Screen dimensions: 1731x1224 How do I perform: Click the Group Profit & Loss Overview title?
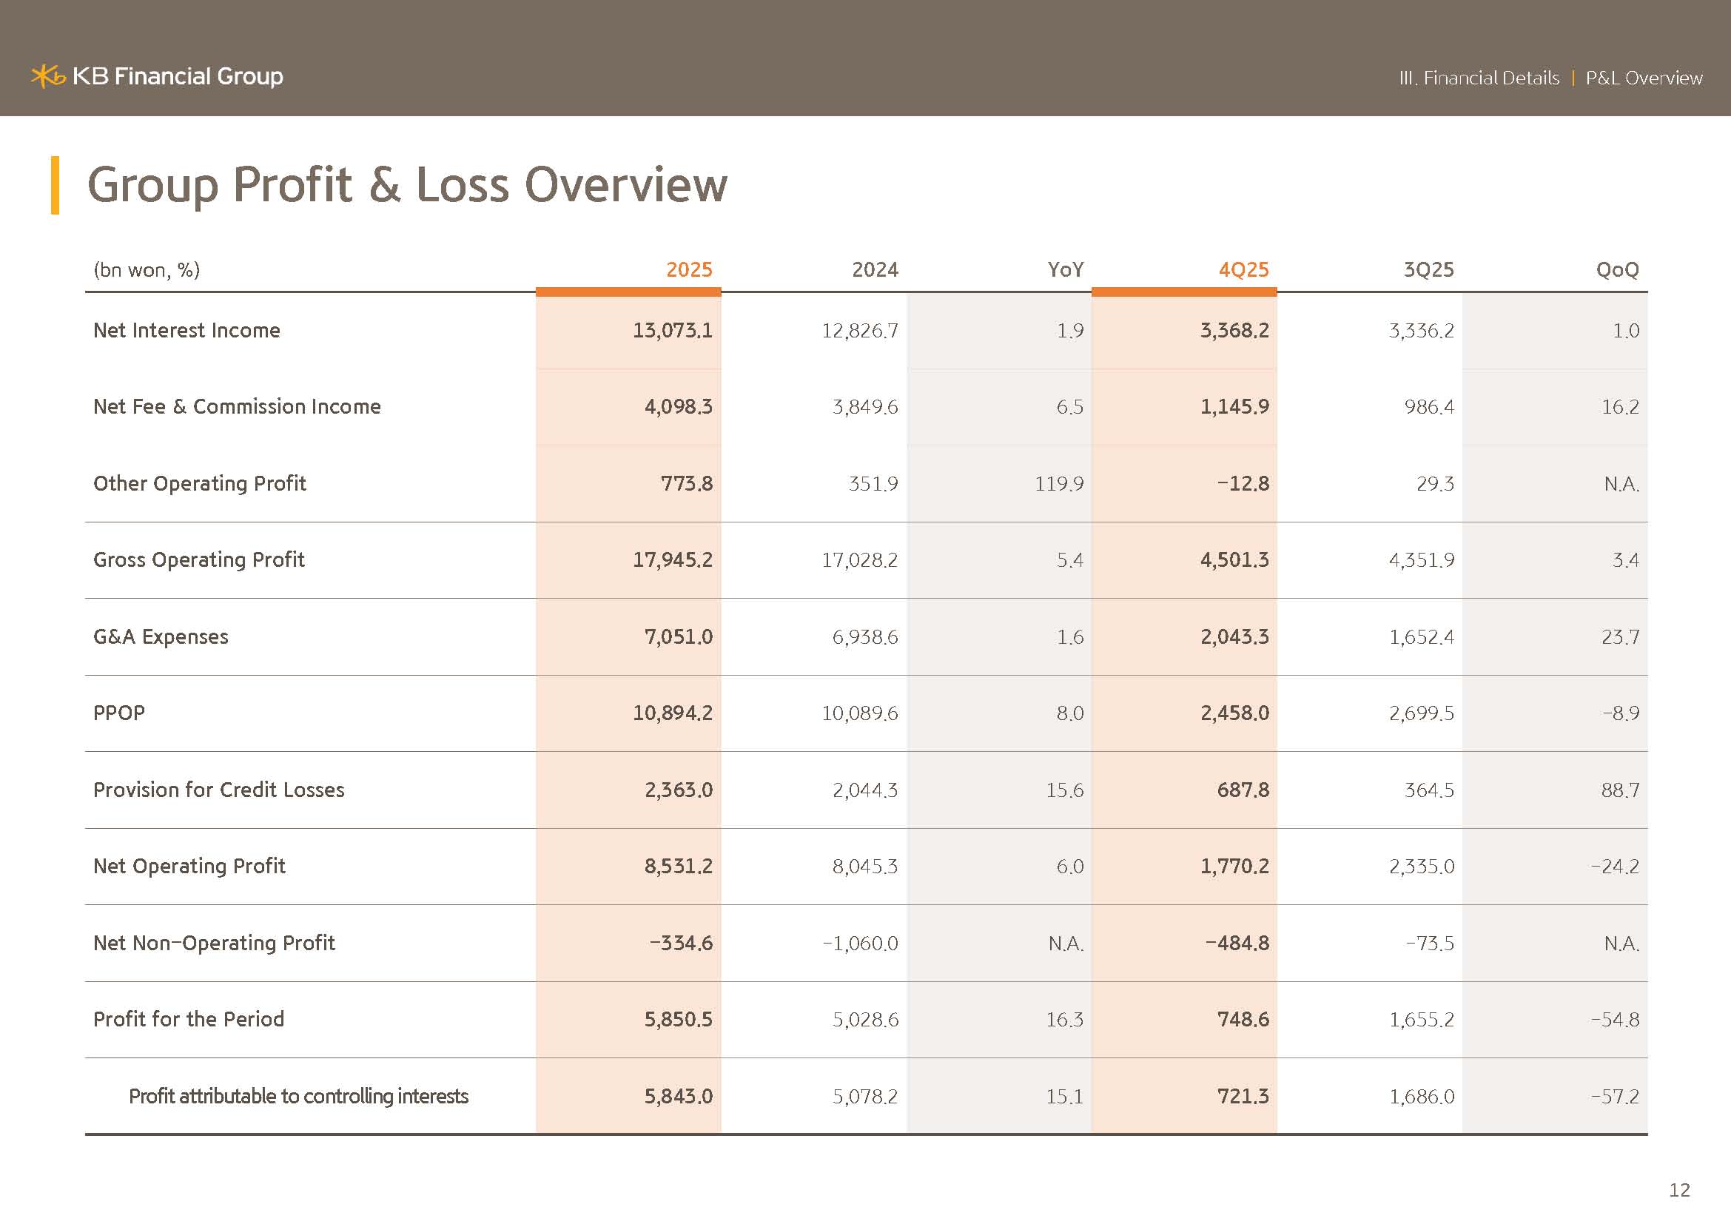click(x=407, y=185)
